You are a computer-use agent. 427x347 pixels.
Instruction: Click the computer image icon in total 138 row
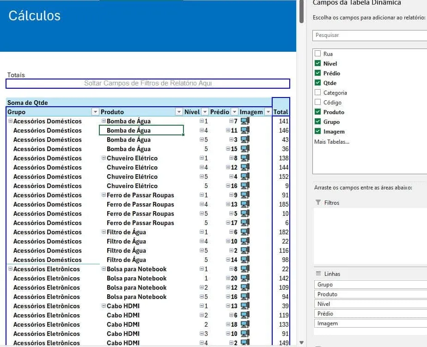[x=245, y=158]
